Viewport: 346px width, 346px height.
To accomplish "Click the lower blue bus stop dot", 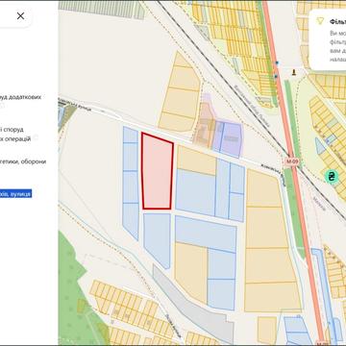I will pos(276,76).
